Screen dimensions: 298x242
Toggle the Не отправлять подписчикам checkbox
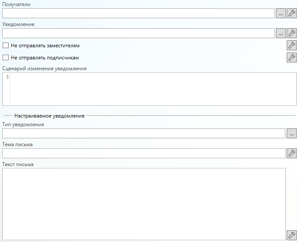(x=6, y=57)
